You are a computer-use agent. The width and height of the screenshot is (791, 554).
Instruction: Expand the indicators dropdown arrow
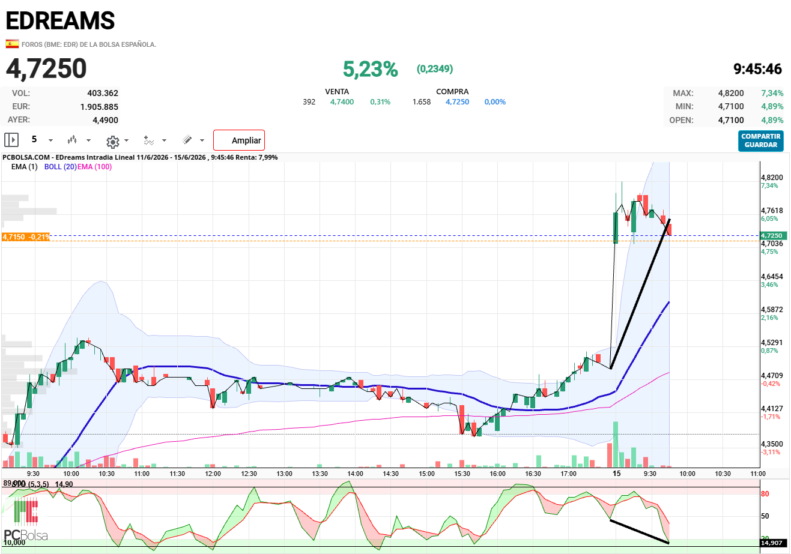coord(165,140)
